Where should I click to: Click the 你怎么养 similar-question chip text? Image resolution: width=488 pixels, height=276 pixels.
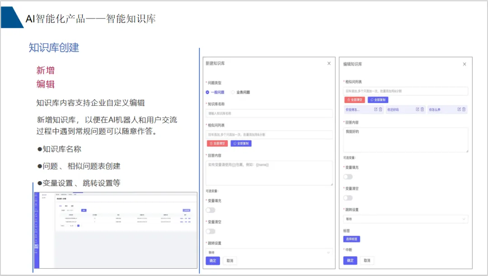click(x=435, y=109)
